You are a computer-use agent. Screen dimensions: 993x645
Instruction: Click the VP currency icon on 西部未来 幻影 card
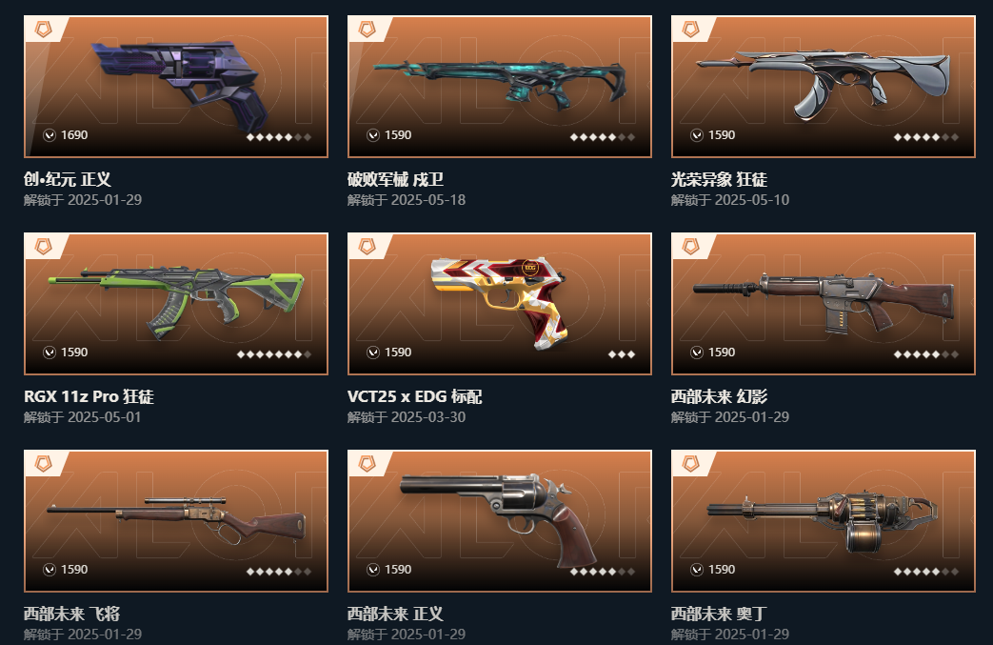[697, 353]
